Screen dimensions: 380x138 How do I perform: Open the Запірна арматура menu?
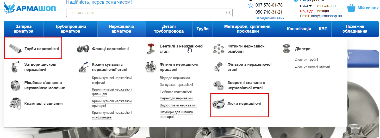[24, 29]
